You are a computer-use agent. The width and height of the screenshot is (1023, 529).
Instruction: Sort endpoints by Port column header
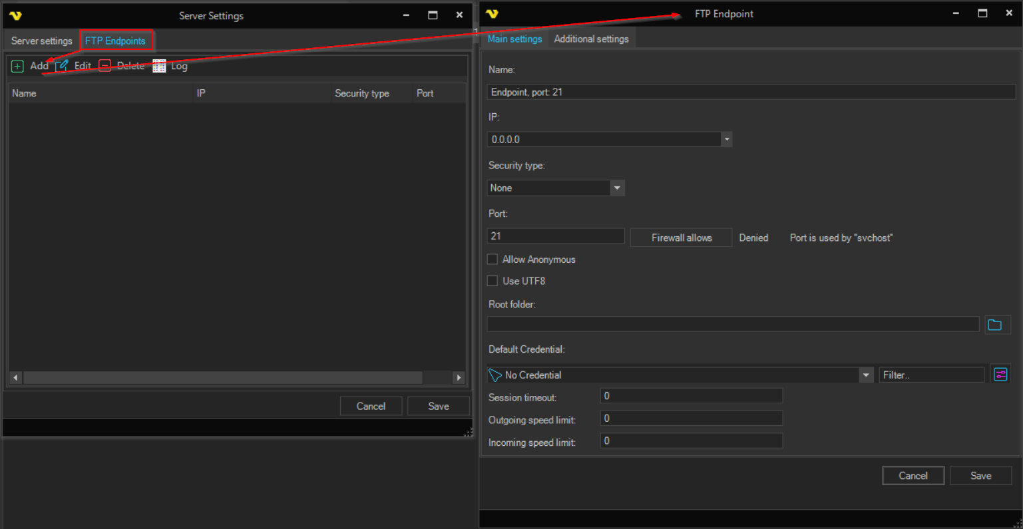coord(439,93)
